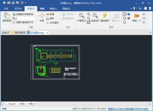Viewport: 153px width, 111px height.
Task: Click the orange-blue sphere render icon
Action: click(x=129, y=18)
